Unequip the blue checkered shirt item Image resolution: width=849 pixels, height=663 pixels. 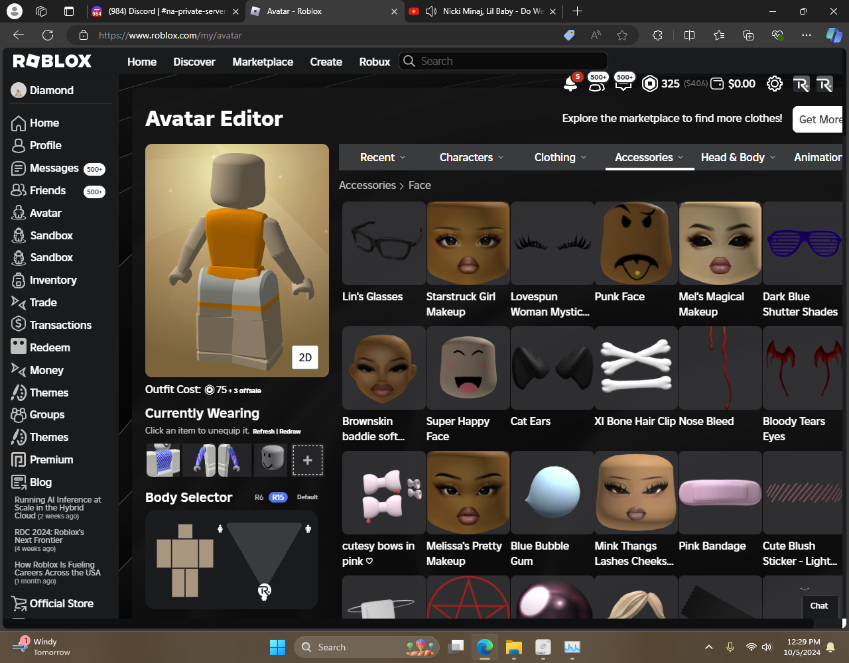click(x=163, y=460)
